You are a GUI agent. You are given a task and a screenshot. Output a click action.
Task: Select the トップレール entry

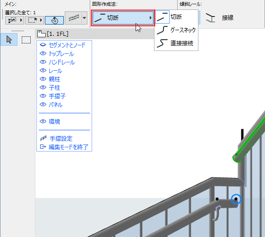point(61,54)
